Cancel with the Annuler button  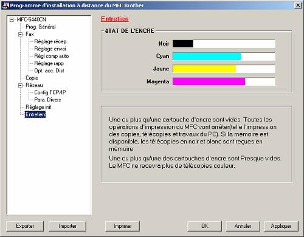point(243,226)
